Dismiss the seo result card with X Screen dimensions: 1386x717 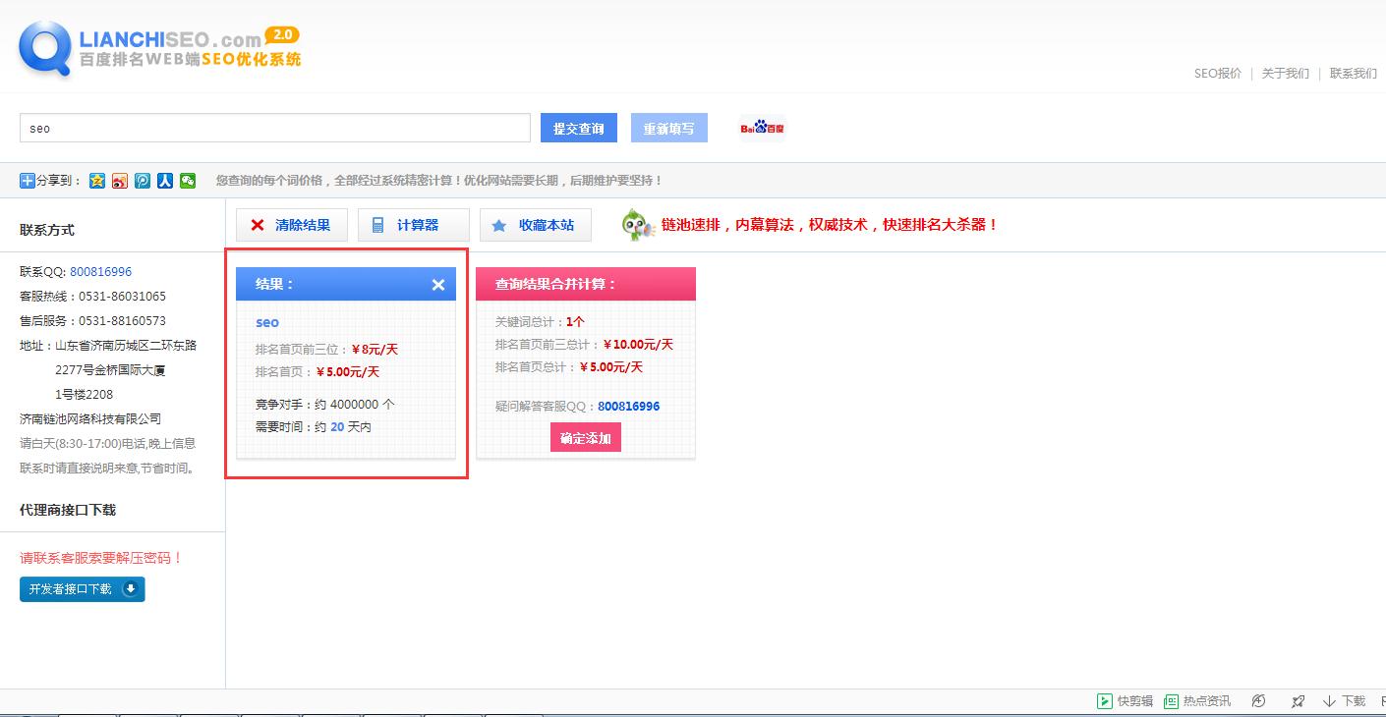point(438,284)
